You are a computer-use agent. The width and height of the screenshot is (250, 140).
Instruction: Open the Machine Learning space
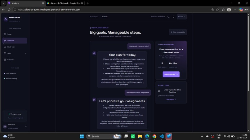pos(11,79)
